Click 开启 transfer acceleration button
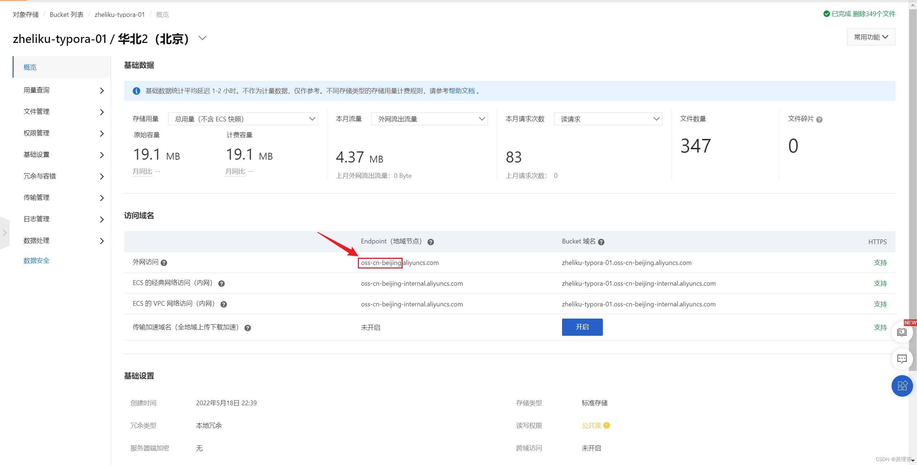Viewport: 917px width, 465px height. 582,327
